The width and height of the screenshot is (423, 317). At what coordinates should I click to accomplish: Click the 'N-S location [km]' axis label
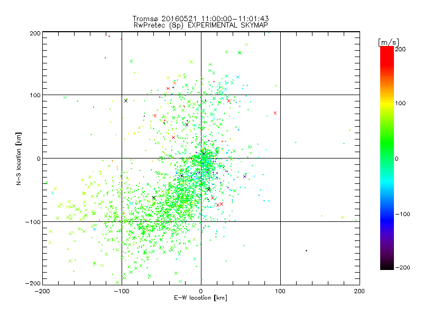point(19,158)
